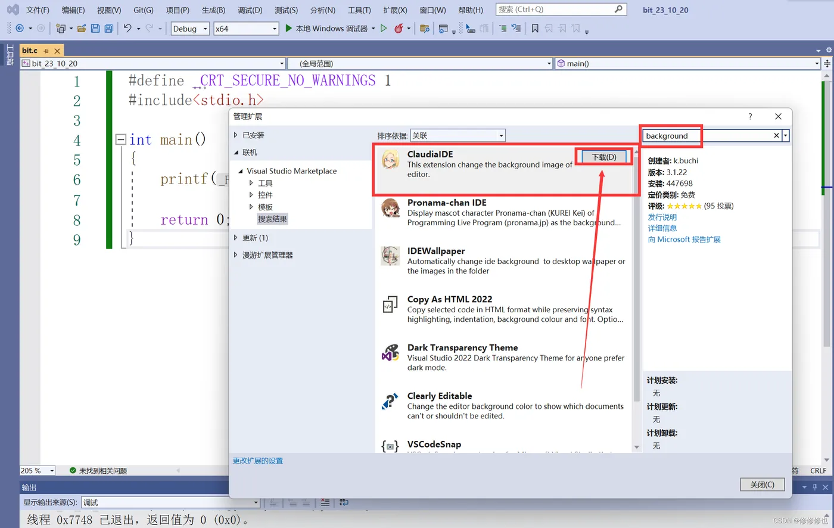The height and width of the screenshot is (528, 834).
Task: Save bit.c with the single disk icon
Action: (x=95, y=28)
